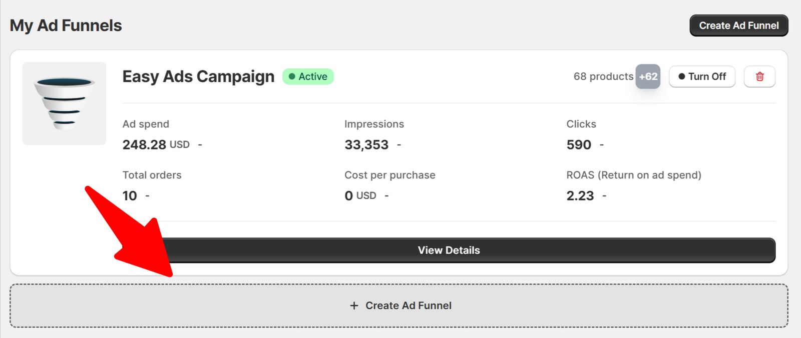
Task: Click the My Ad Funnels heading
Action: (x=66, y=25)
